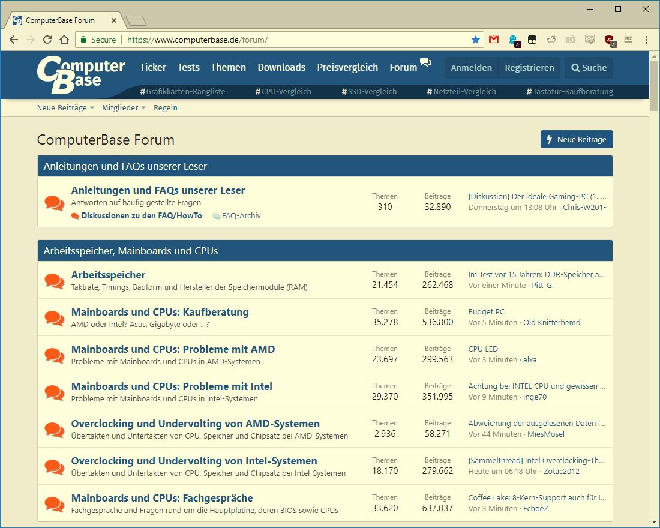The image size is (660, 528).
Task: Click the browser forward arrow
Action: tap(31, 40)
